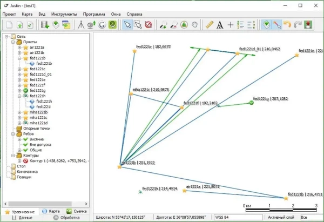Image resolution: width=324 pixels, height=222 pixels.
Task: Click the green globe checkmark icon
Action: coord(113,25)
